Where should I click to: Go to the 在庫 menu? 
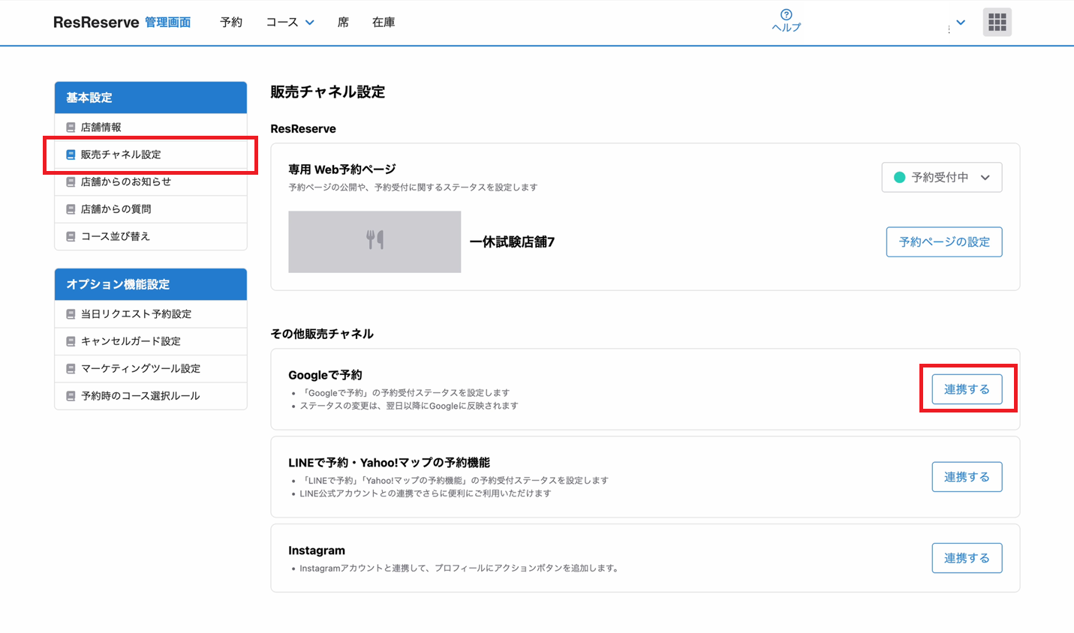[x=384, y=22]
